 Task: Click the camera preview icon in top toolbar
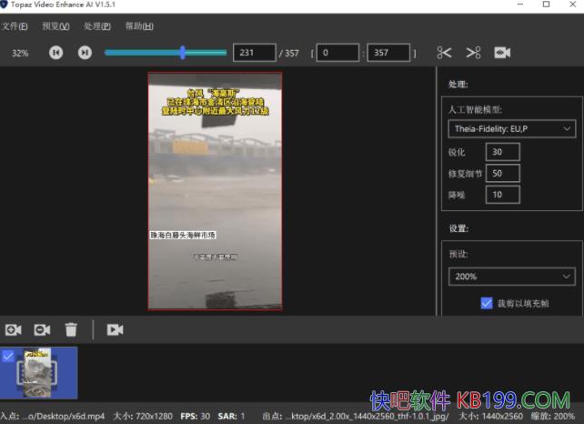click(x=502, y=53)
